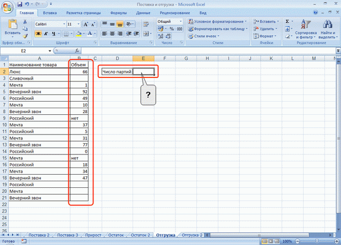Open Find and Select (Найти и выделить)
Viewport: 341px width, 245px height.
(328, 29)
